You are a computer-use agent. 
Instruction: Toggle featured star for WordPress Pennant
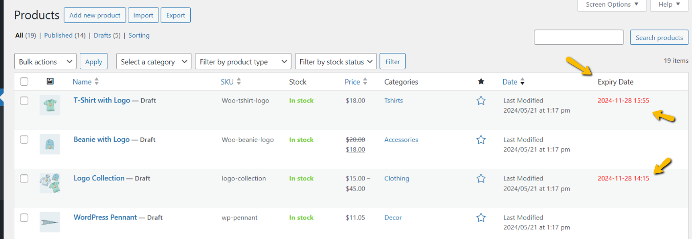click(x=481, y=218)
